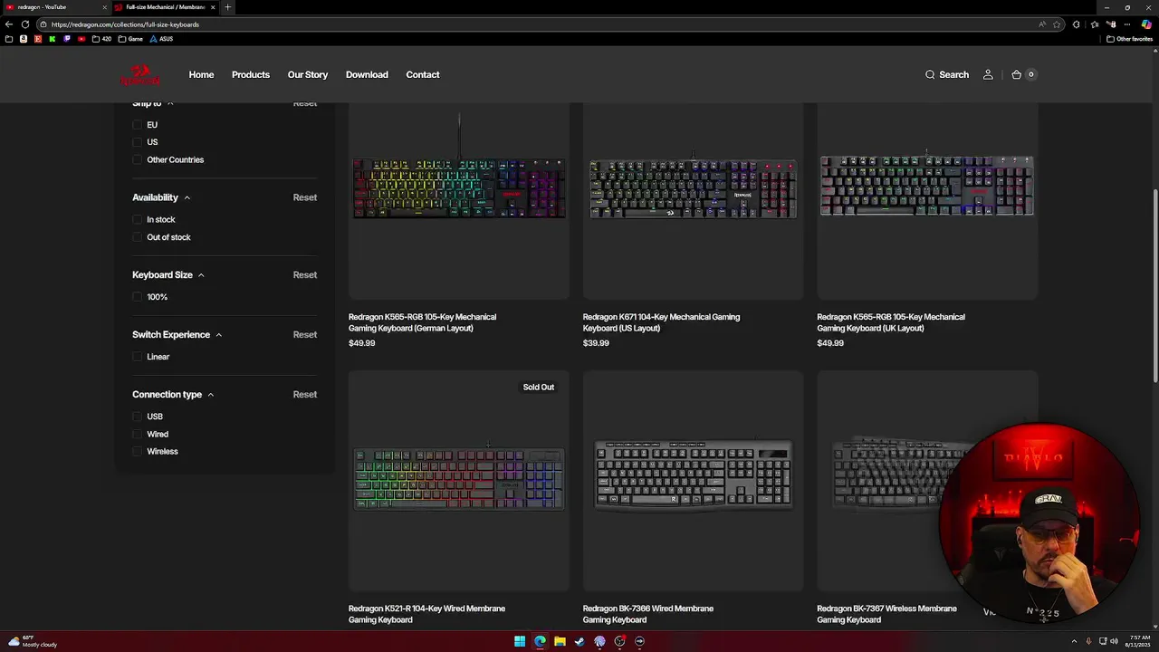Reset the Connection type filter
Image resolution: width=1159 pixels, height=652 pixels.
click(305, 395)
